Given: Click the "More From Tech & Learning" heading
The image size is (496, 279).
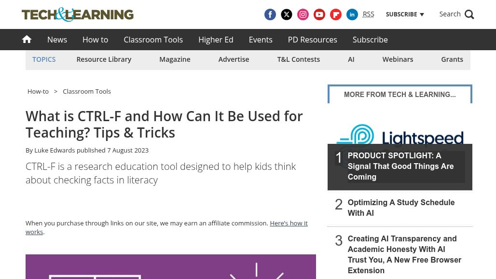Looking at the screenshot, I should coord(400,94).
